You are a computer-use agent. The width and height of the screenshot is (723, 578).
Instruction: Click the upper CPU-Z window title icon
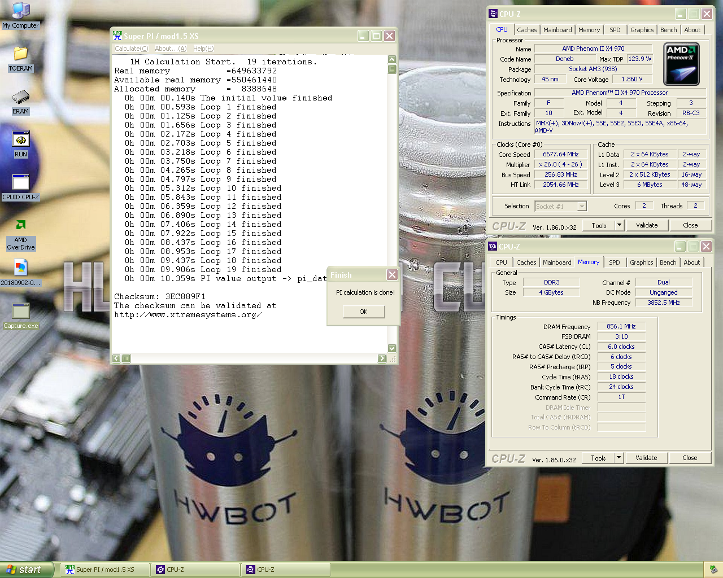pyautogui.click(x=493, y=14)
